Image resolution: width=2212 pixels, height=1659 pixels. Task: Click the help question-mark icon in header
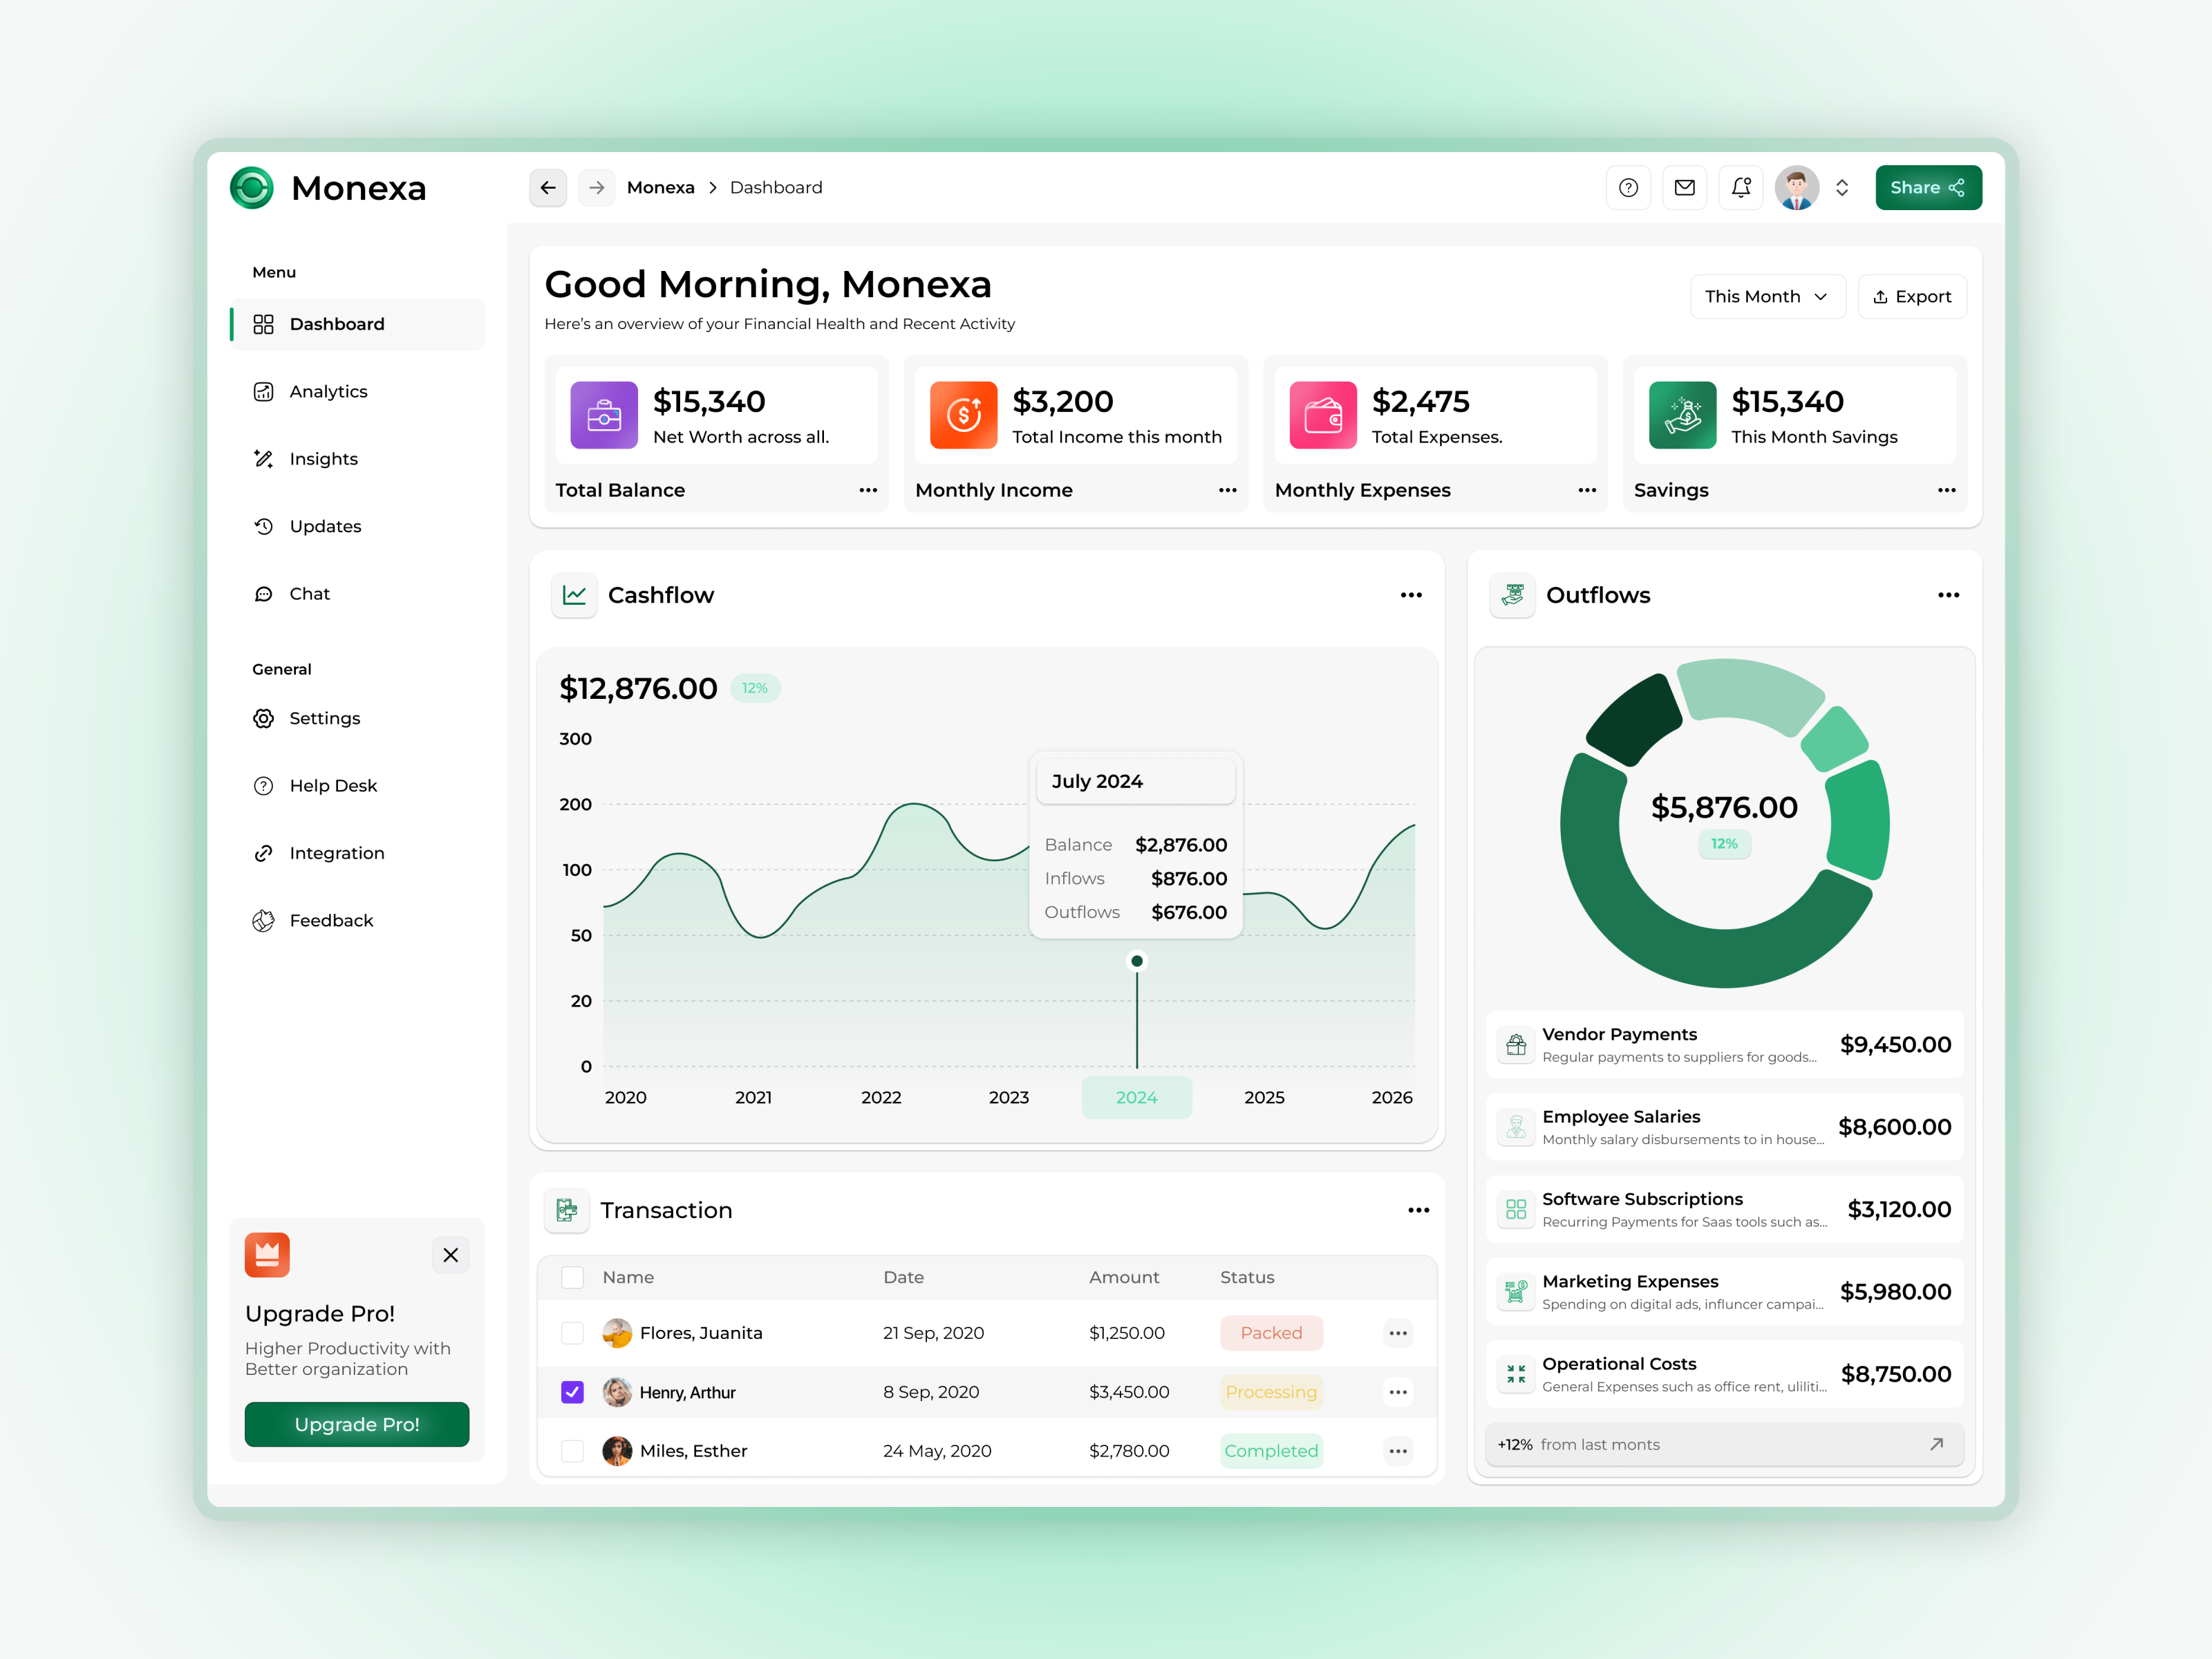tap(1629, 187)
